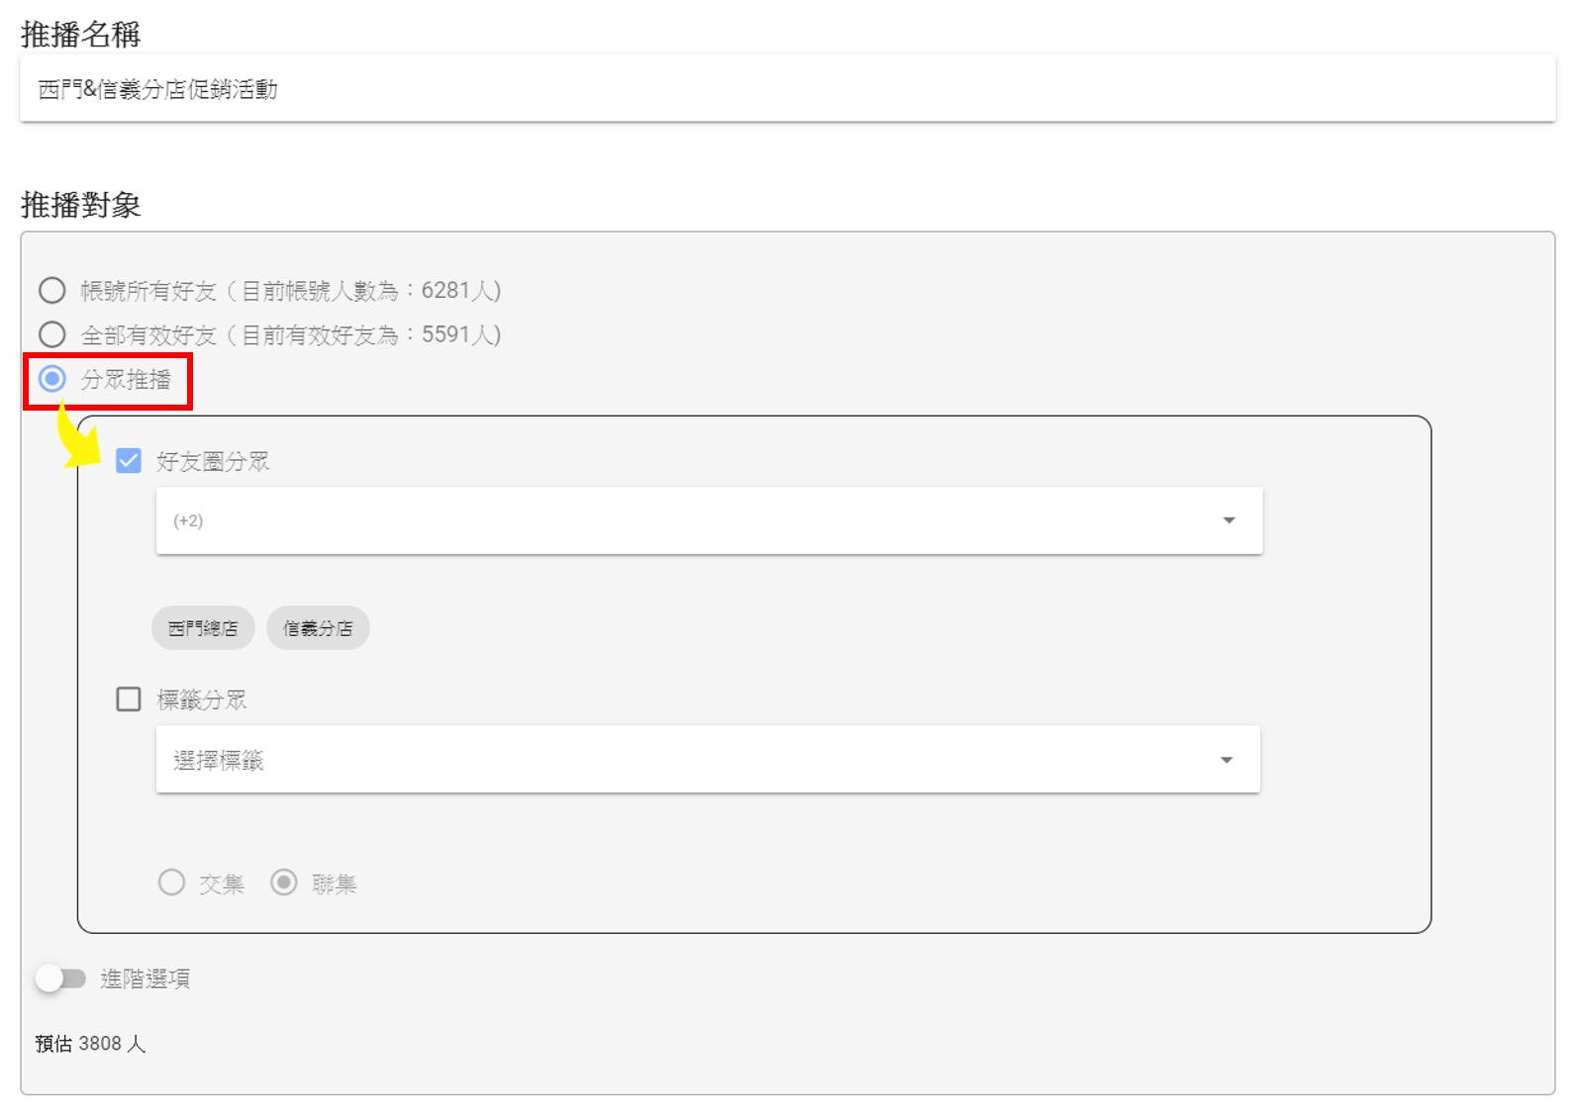Toggle the 進階選項 switch
1576x1113 pixels.
[x=60, y=979]
